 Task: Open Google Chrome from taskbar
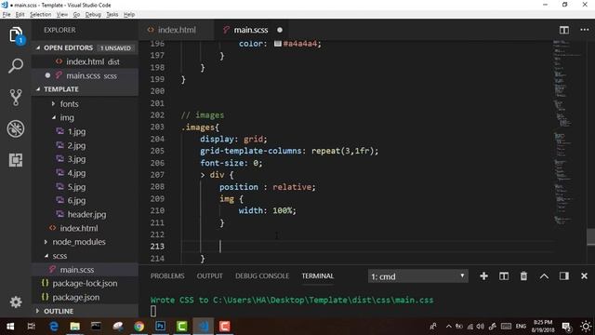pyautogui.click(x=139, y=327)
